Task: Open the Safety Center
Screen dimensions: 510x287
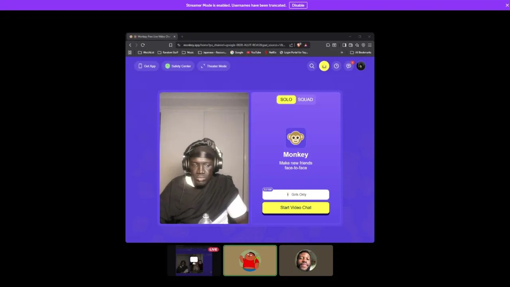Action: pyautogui.click(x=178, y=66)
